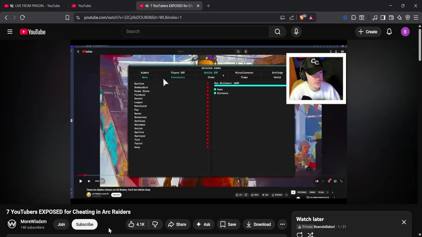View site information icon left of the URL
This screenshot has width=422, height=237.
(x=78, y=17)
